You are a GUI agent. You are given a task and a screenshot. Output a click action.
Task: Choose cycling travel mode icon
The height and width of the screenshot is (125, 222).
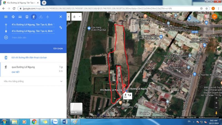[41, 17]
